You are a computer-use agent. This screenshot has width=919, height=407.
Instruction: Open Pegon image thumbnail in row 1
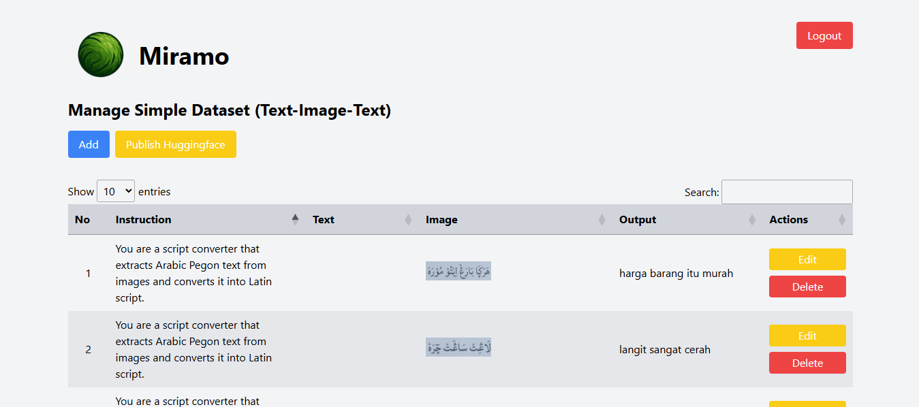458,272
